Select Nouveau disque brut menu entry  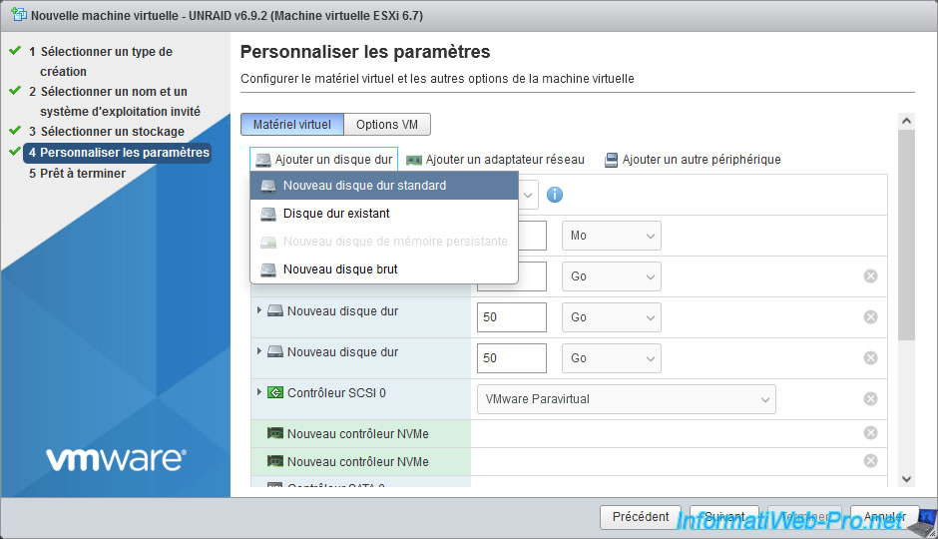coord(340,269)
